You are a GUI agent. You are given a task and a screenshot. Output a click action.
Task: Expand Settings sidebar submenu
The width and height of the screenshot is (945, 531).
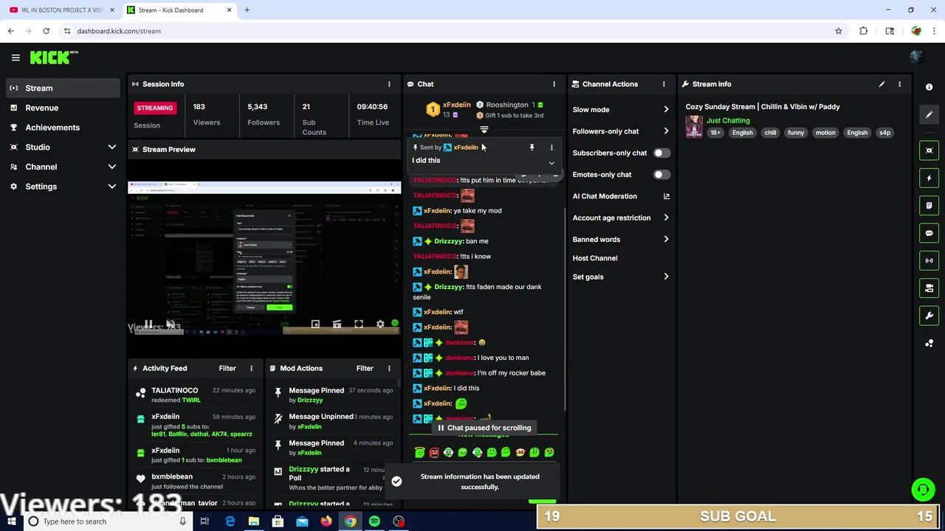point(112,187)
